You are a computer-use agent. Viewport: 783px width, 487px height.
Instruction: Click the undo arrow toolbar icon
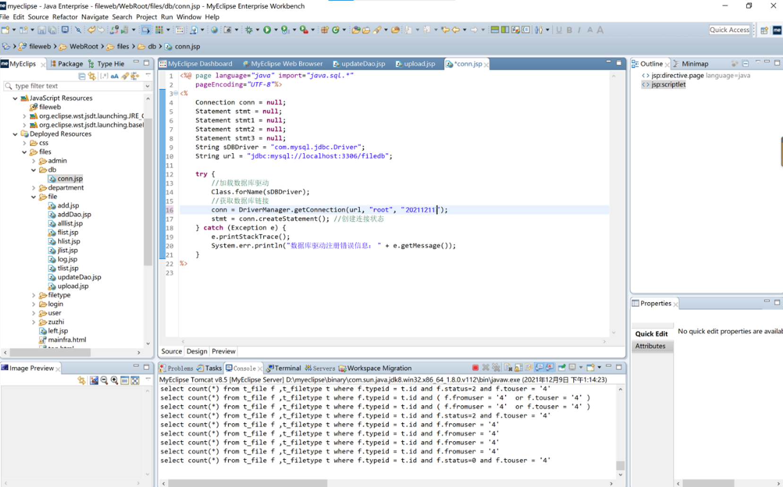point(91,30)
